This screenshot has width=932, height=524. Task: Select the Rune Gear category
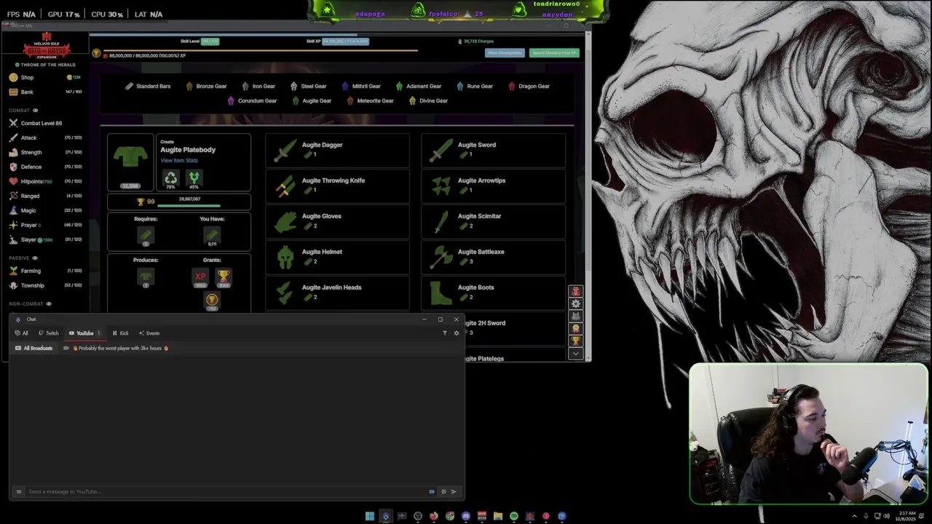click(x=475, y=86)
